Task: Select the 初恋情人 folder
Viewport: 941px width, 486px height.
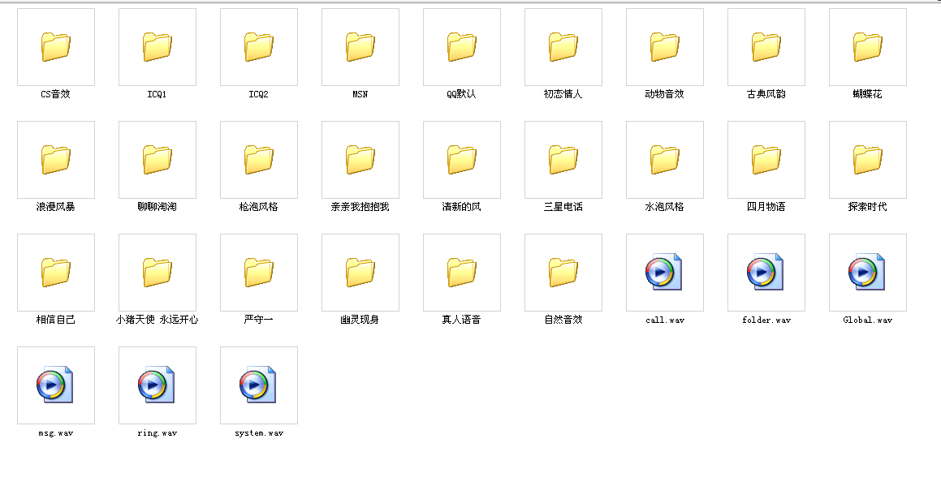Action: click(x=562, y=47)
